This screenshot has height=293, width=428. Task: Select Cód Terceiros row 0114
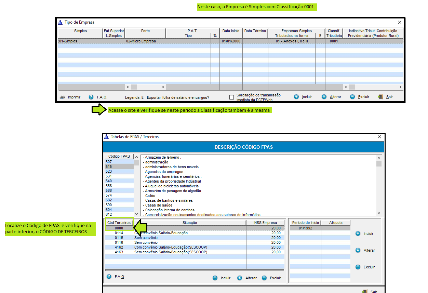pyautogui.click(x=195, y=233)
